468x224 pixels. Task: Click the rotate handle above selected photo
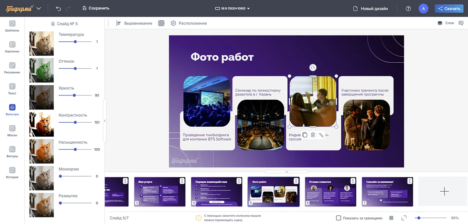[313, 67]
